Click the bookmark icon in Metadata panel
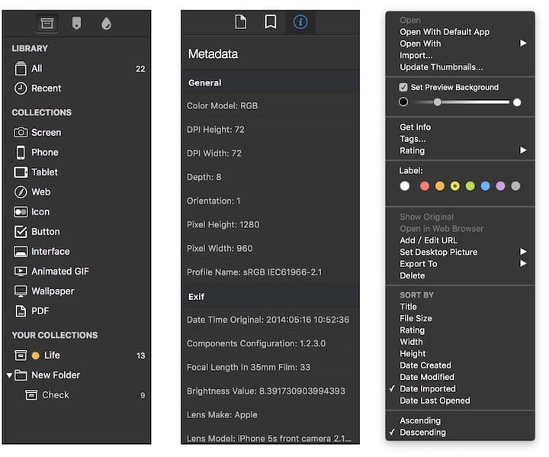Image resolution: width=549 pixels, height=457 pixels. (270, 22)
